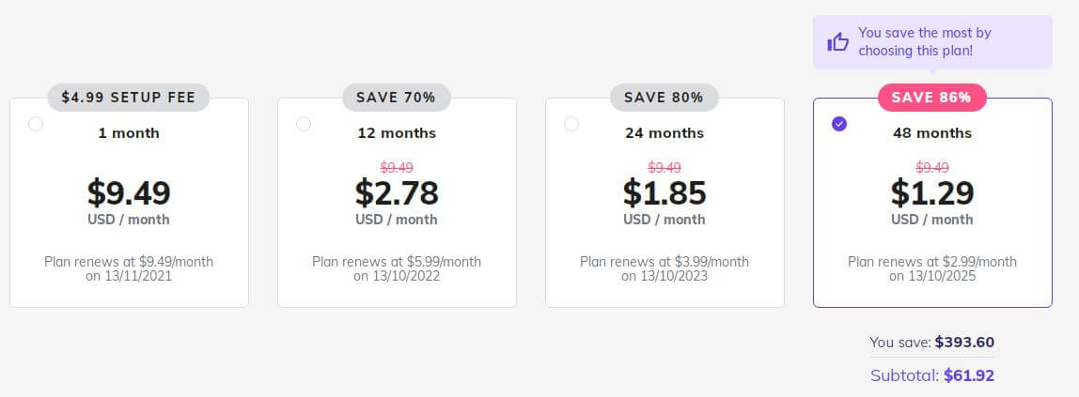Click the $1.29 price on 48 months plan

[x=932, y=192]
